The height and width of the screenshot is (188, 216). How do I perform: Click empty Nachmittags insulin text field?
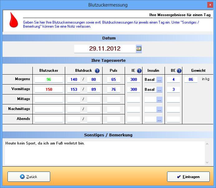click(151, 109)
